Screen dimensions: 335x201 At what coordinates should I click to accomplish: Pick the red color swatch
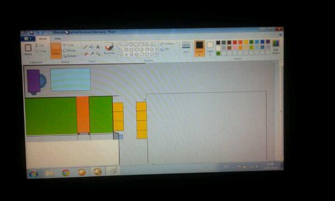pyautogui.click(x=234, y=42)
